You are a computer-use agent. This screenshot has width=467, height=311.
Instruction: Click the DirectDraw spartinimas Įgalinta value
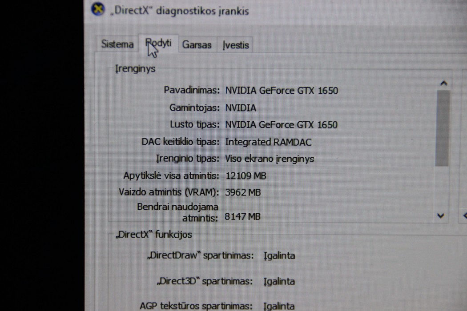click(279, 255)
